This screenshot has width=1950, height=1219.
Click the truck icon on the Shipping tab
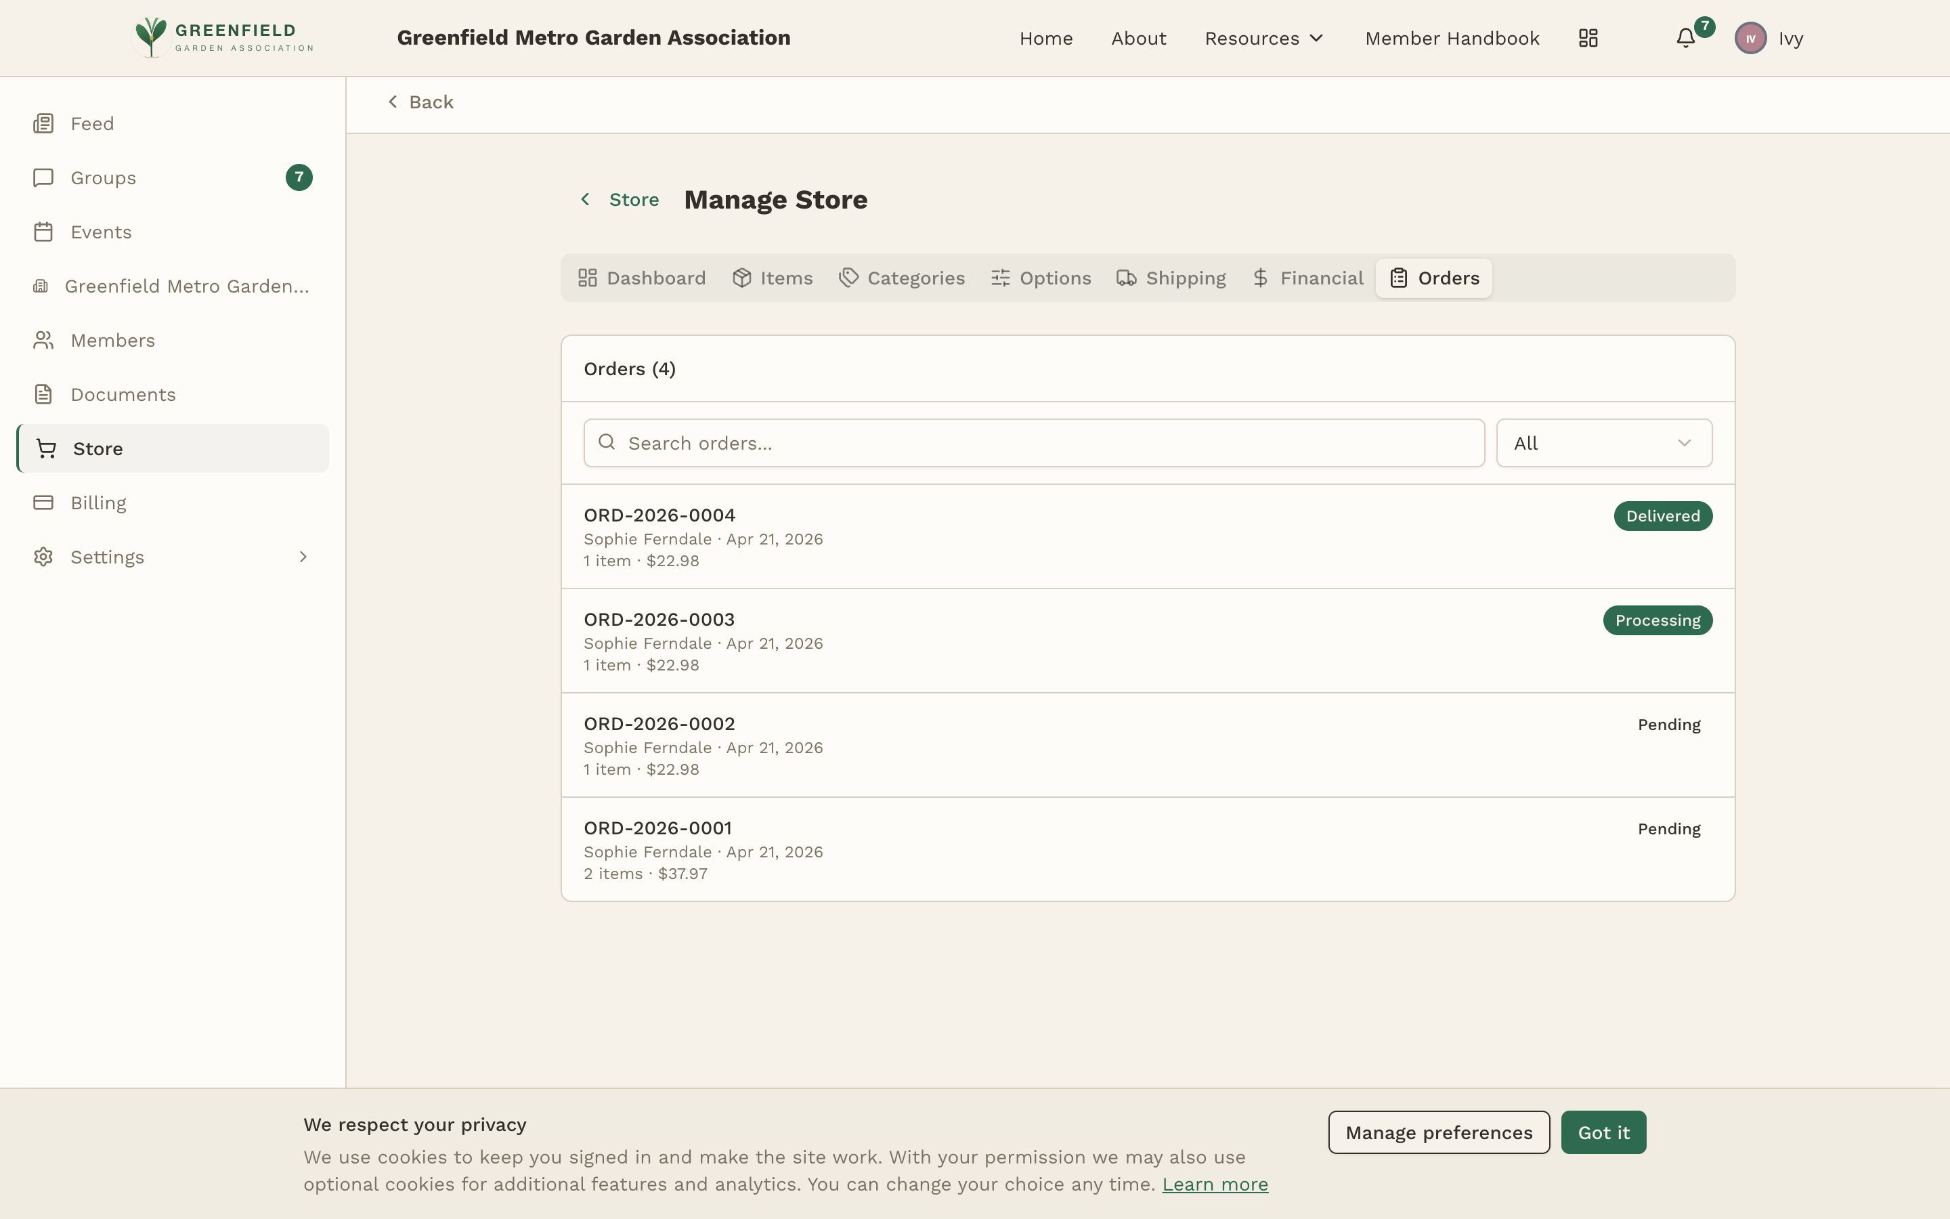pyautogui.click(x=1127, y=278)
